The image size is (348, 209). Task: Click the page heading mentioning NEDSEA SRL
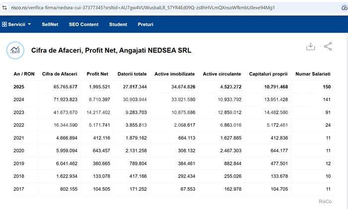111,51
